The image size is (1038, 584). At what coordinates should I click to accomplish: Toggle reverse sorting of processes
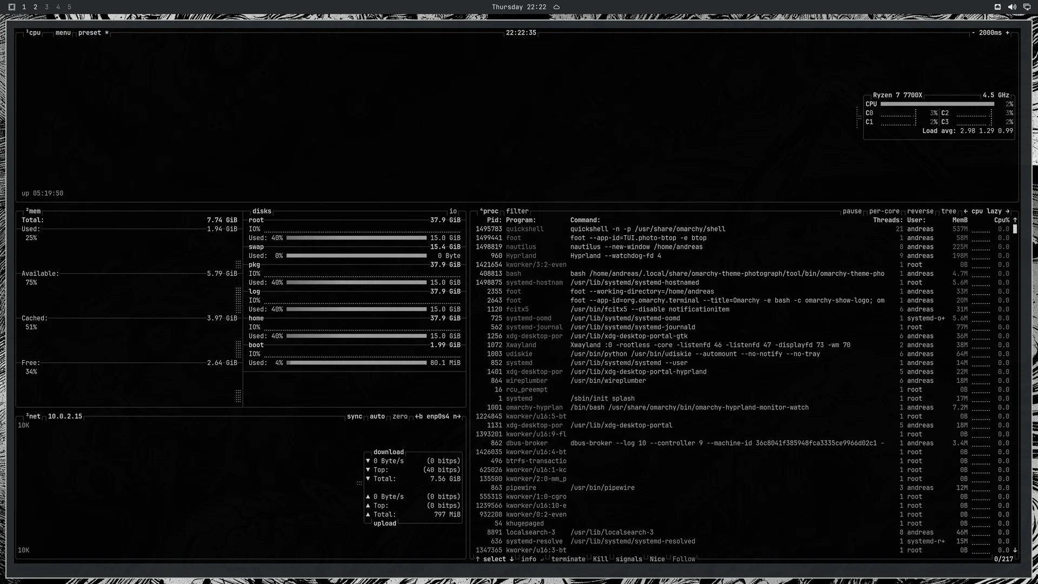(x=920, y=211)
